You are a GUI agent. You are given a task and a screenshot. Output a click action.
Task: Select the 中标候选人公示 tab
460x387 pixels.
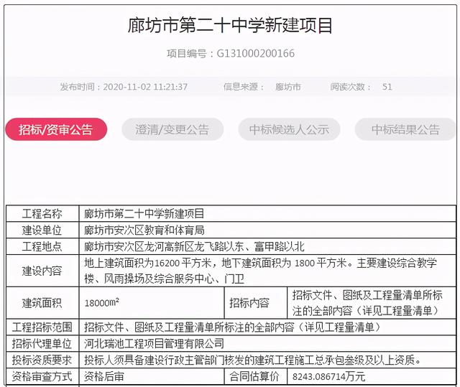(x=289, y=129)
